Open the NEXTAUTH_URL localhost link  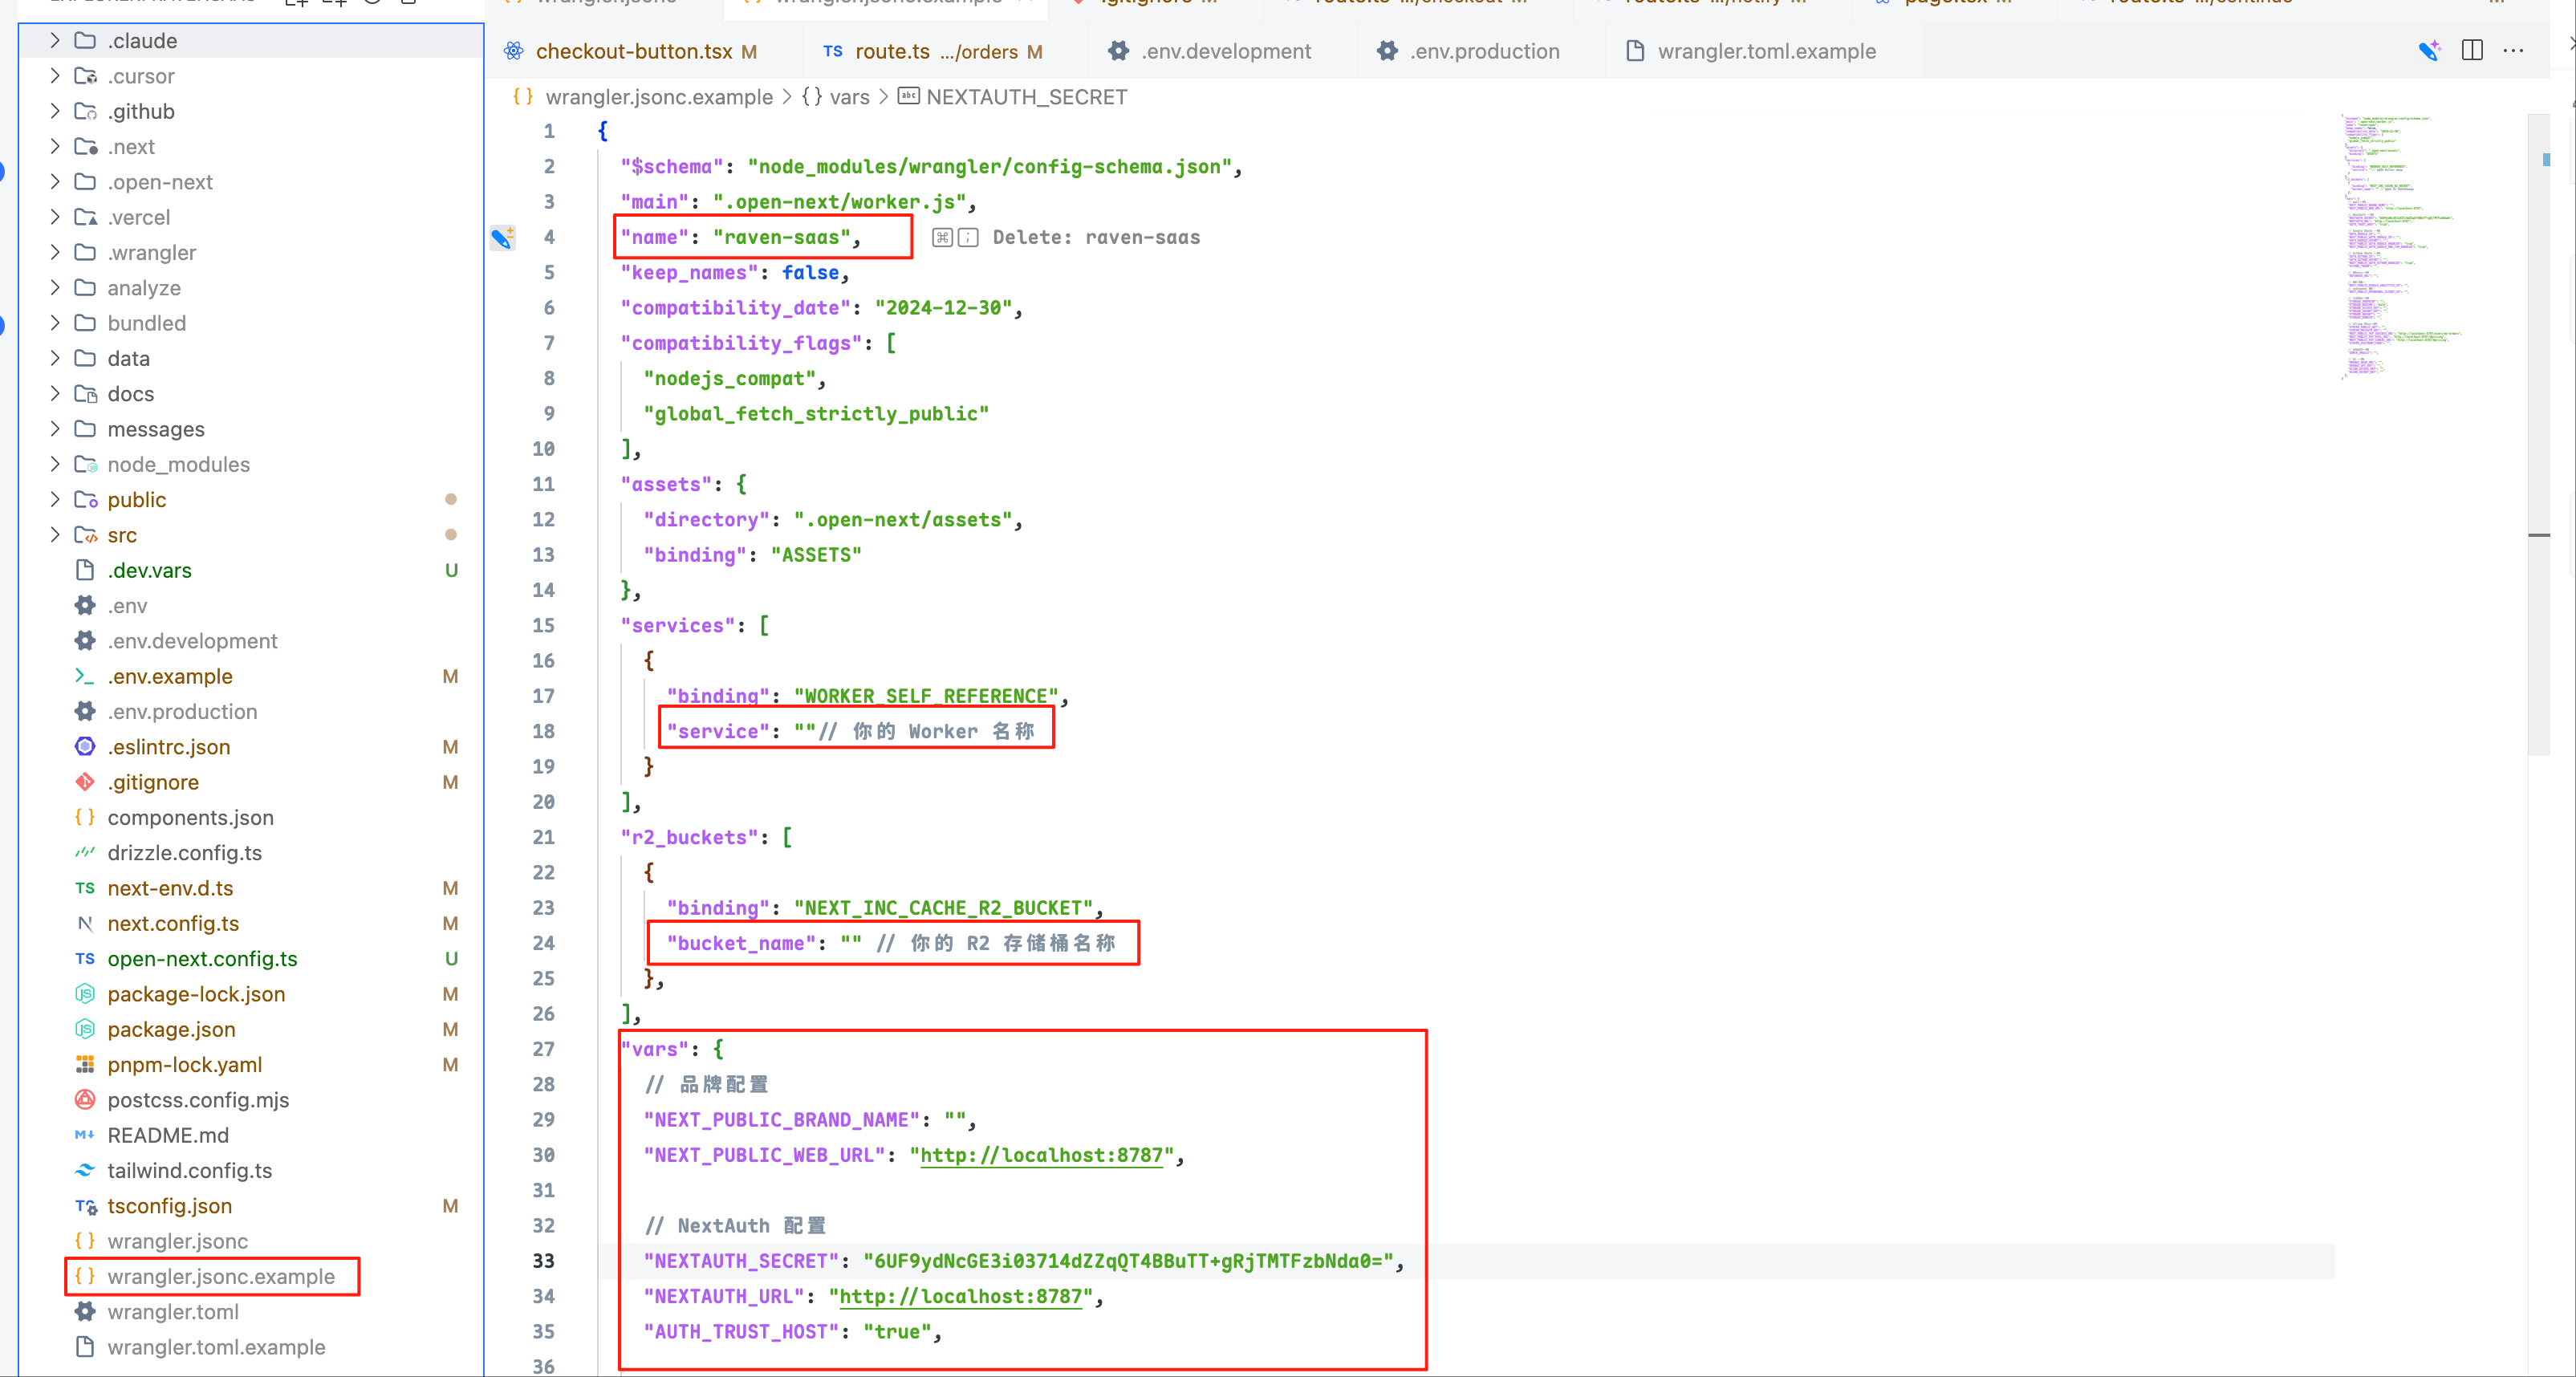tap(960, 1296)
